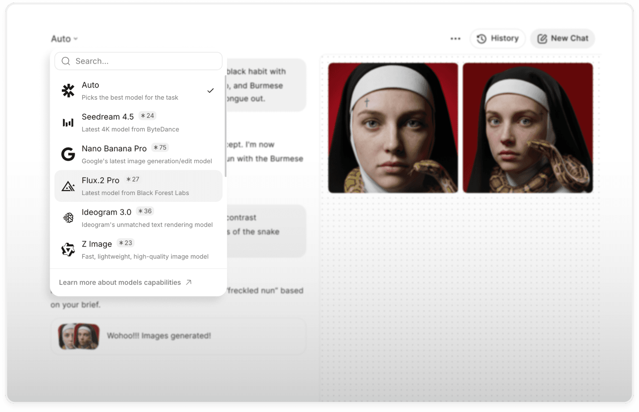The image size is (639, 412).
Task: Click the Ideogram 3.0 model icon
Action: point(68,217)
